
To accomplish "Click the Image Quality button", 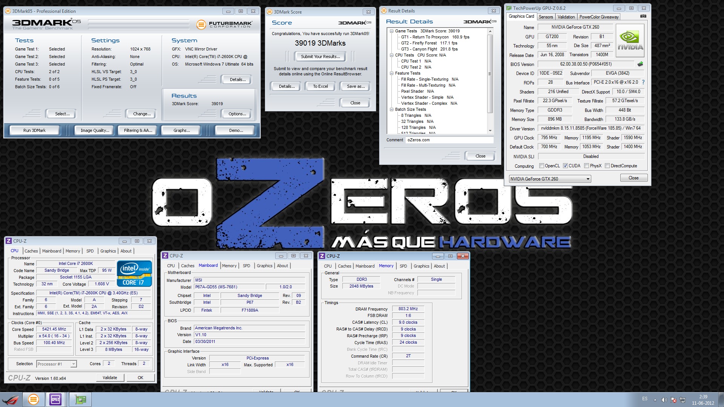I will tap(95, 130).
